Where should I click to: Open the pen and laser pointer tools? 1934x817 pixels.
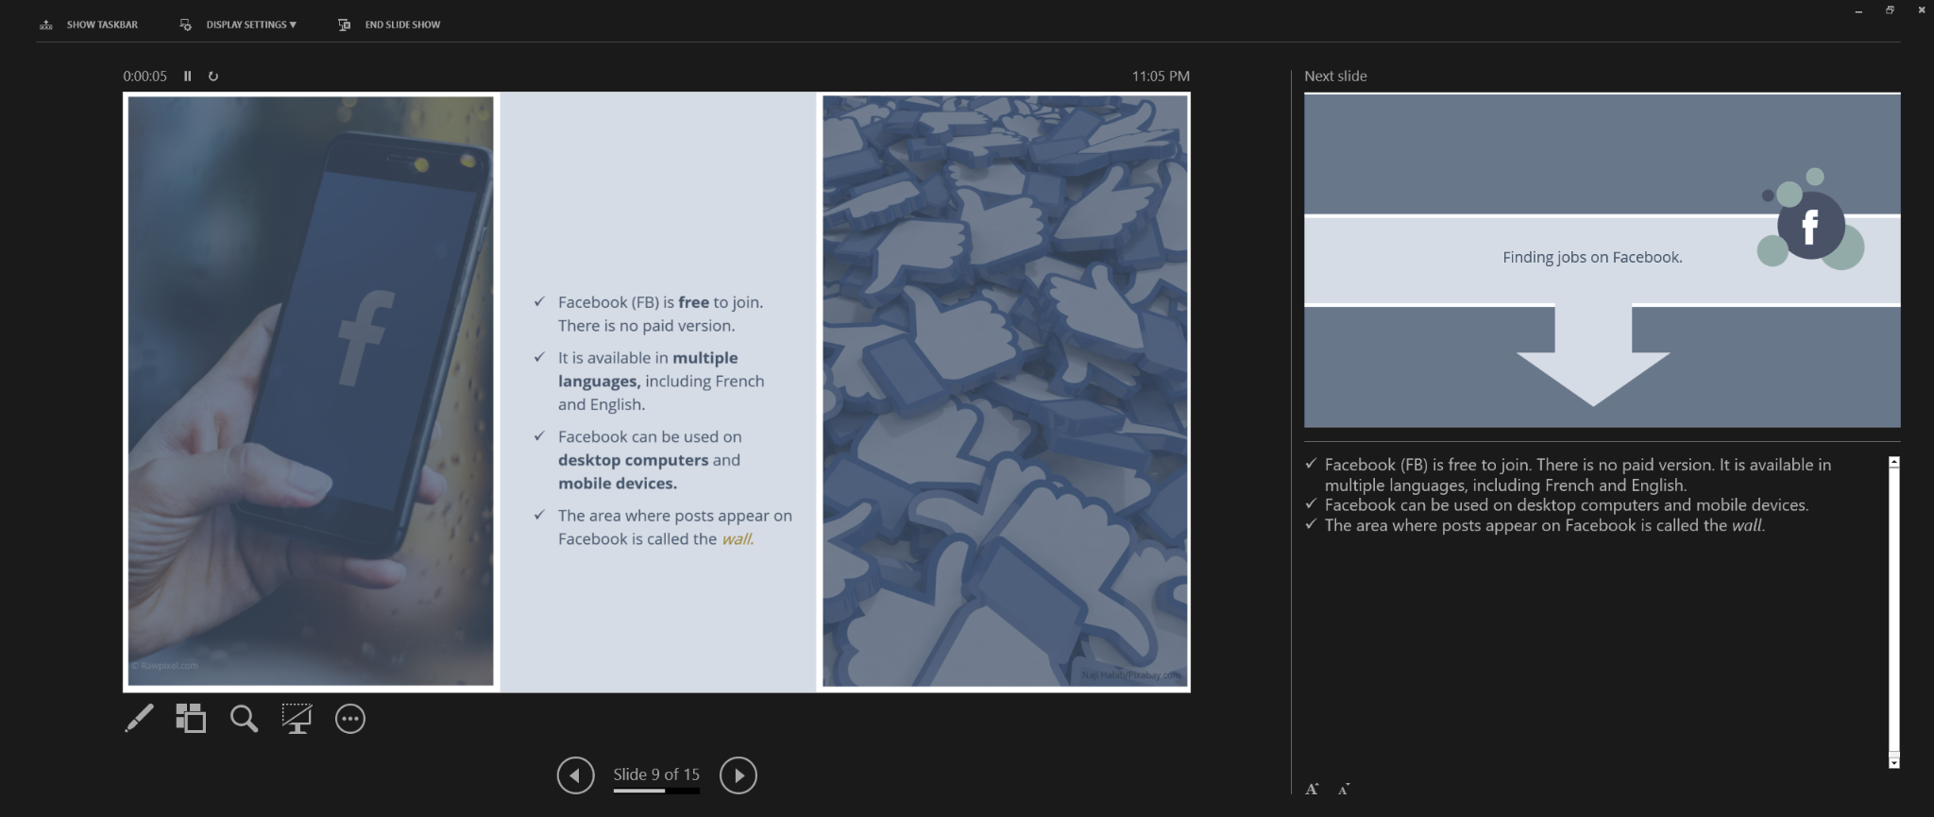tap(139, 719)
